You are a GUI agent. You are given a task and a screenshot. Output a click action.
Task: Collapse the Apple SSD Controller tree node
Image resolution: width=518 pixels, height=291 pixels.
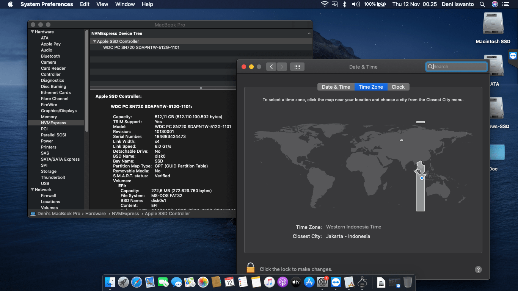click(x=94, y=41)
